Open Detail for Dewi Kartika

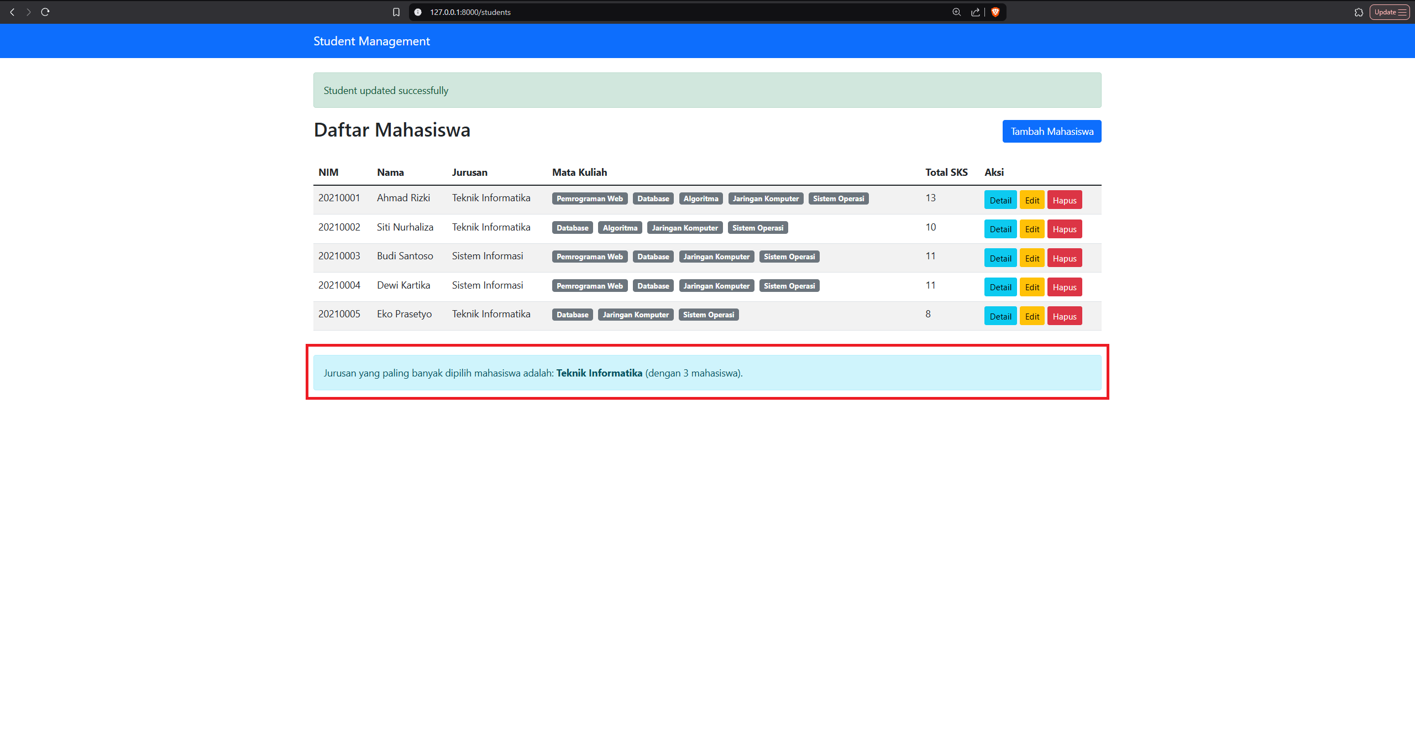(1000, 287)
